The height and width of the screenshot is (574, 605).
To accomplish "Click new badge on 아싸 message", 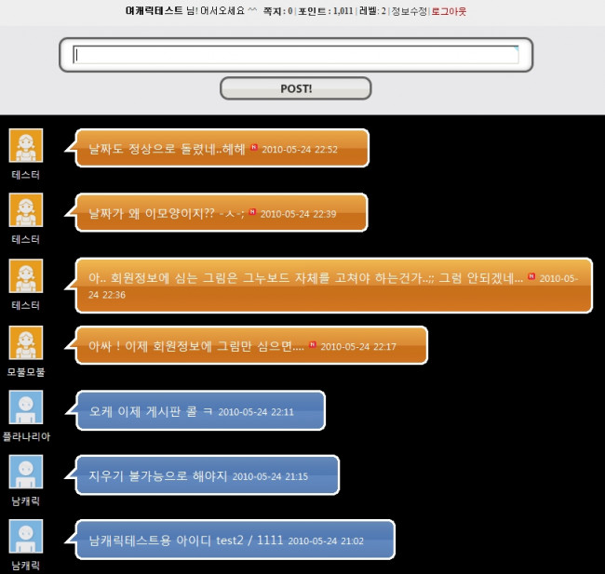I will click(x=313, y=344).
